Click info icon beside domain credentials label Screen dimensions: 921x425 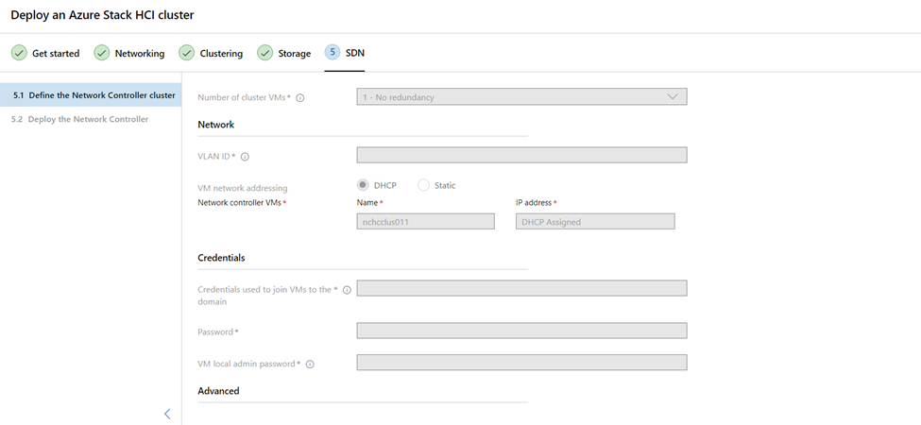347,290
